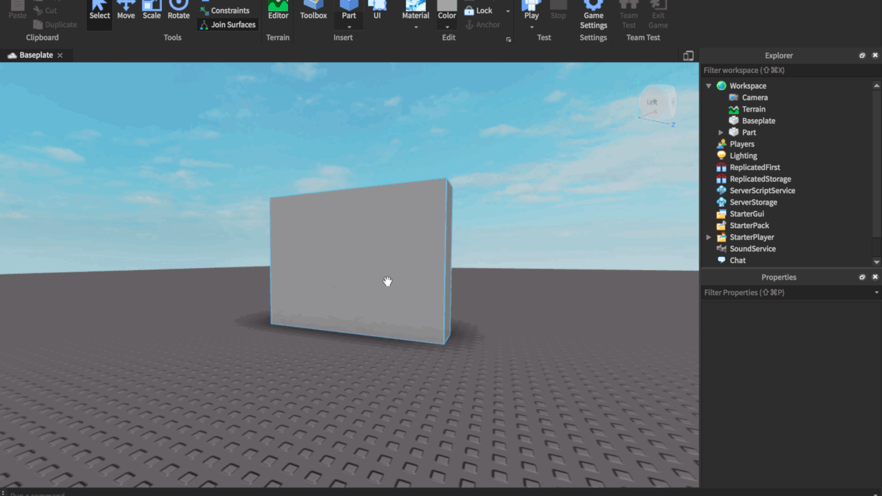The height and width of the screenshot is (496, 882).
Task: Close the Explorer panel
Action: 875,55
